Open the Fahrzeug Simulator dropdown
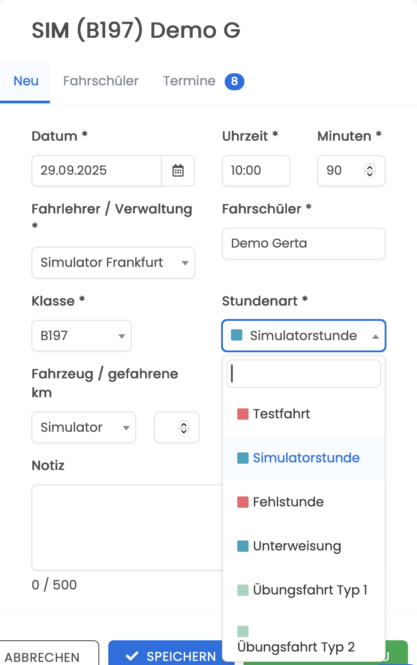The image size is (417, 665). pyautogui.click(x=84, y=427)
